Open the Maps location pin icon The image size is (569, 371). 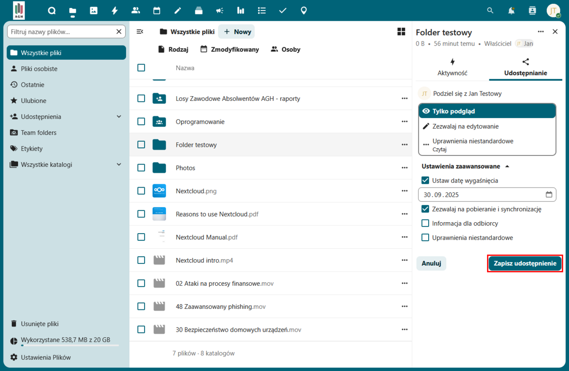click(304, 10)
